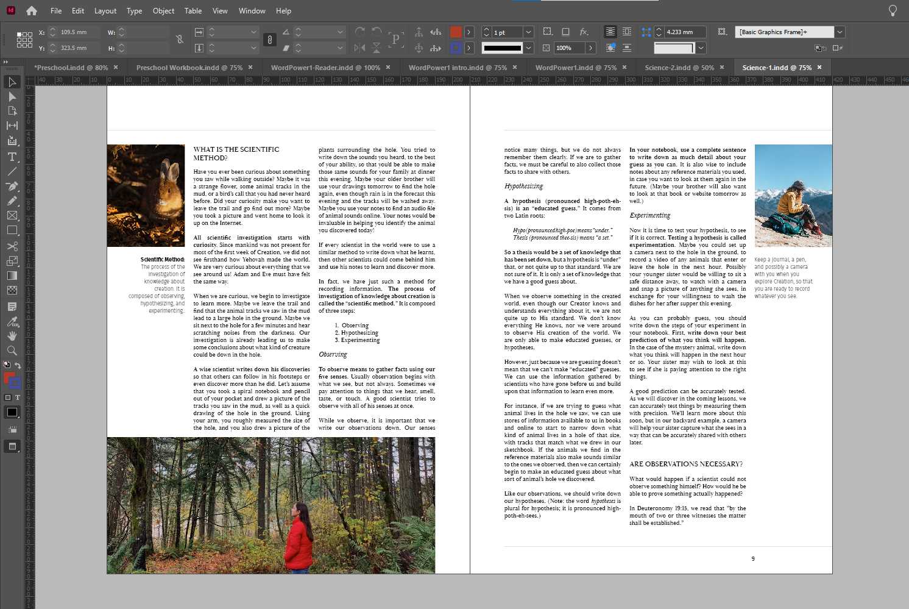Viewport: 909px width, 609px height.
Task: Open the effects fx button
Action: 584,32
